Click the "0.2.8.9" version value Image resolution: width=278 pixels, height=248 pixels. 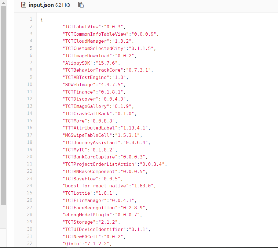tap(133, 208)
